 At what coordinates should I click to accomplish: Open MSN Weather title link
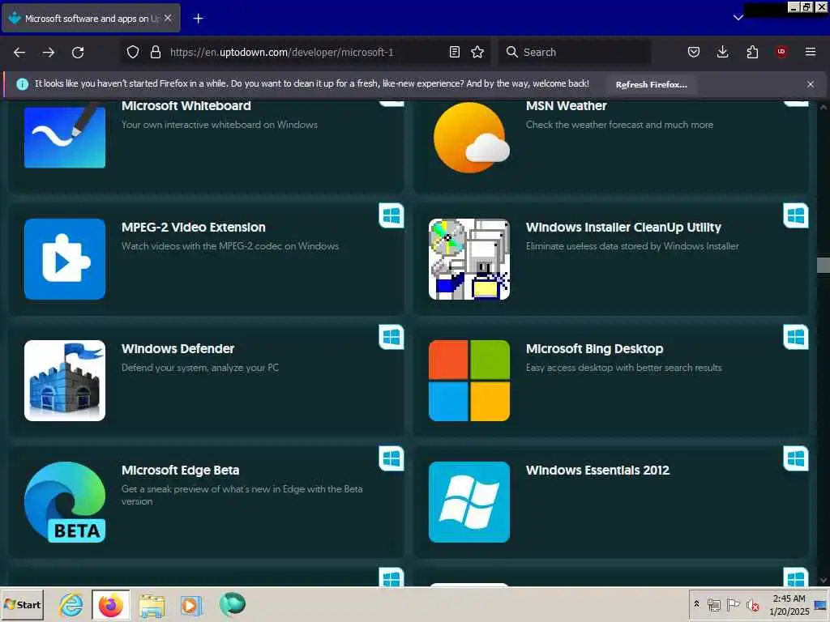pos(567,106)
